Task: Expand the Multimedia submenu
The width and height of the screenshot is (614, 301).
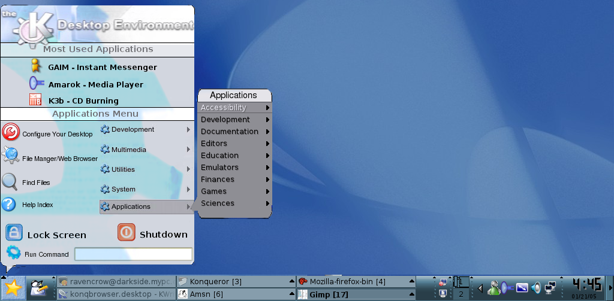Action: pos(146,150)
